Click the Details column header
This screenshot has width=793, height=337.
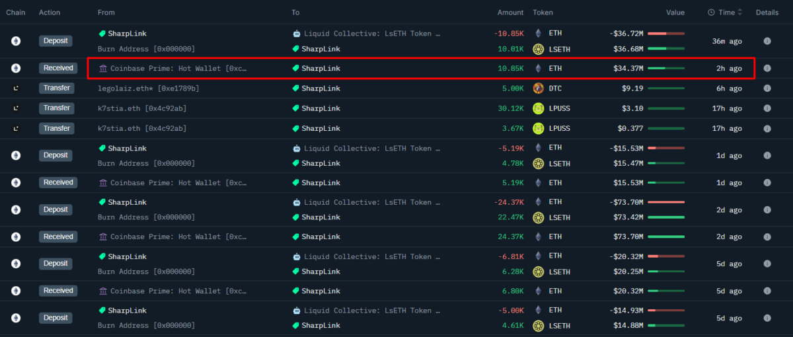coord(767,13)
